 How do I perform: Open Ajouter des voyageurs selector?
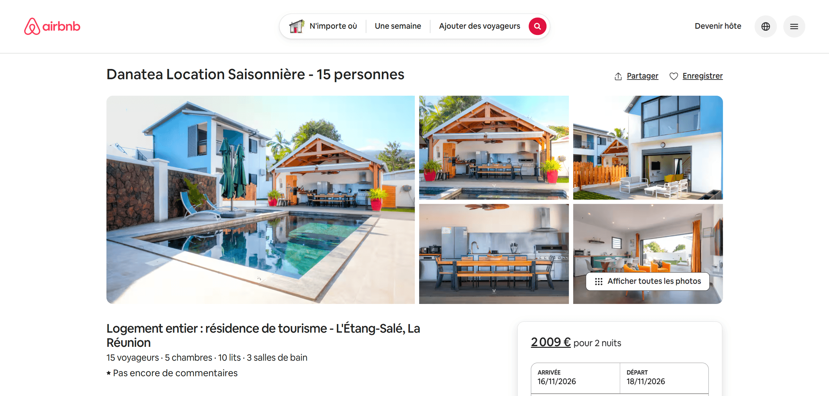coord(480,26)
